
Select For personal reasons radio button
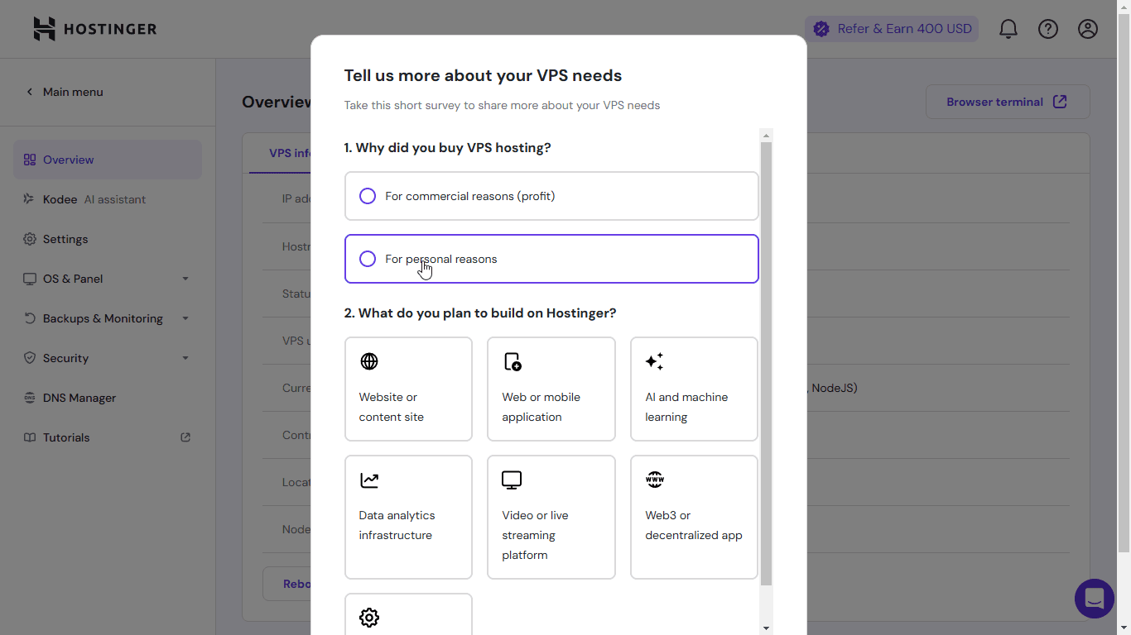[x=368, y=259]
